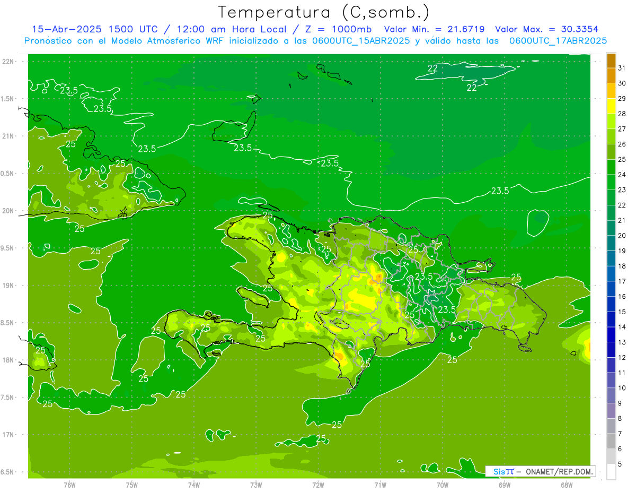636x492 pixels.
Task: Click the legend scale label '31'
Action: click(x=622, y=68)
